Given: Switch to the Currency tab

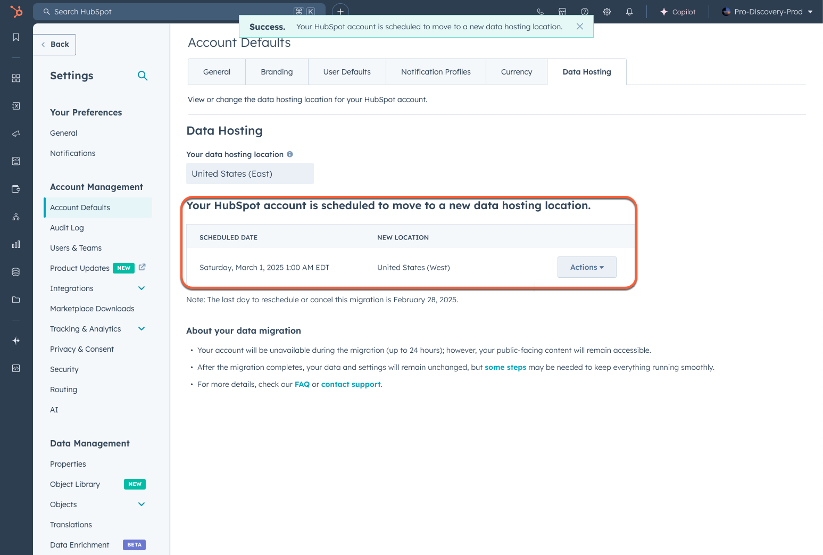Looking at the screenshot, I should click(x=517, y=72).
